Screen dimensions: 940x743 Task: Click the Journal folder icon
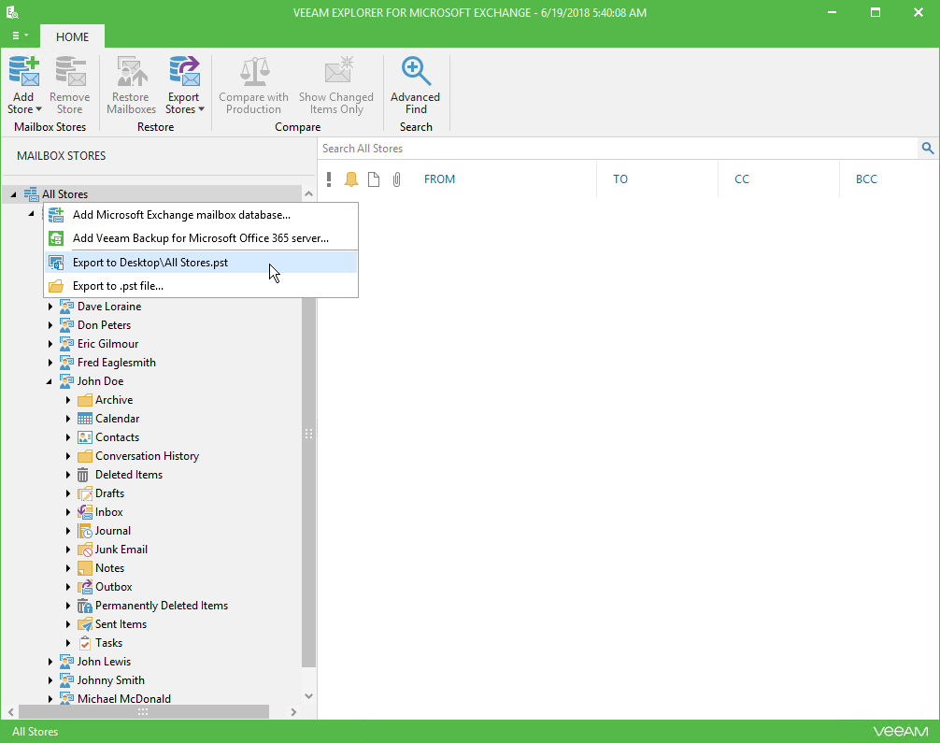click(x=84, y=531)
